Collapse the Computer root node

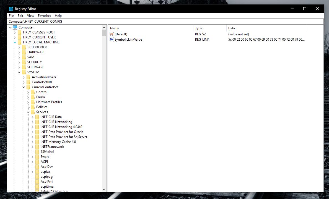coord(10,27)
